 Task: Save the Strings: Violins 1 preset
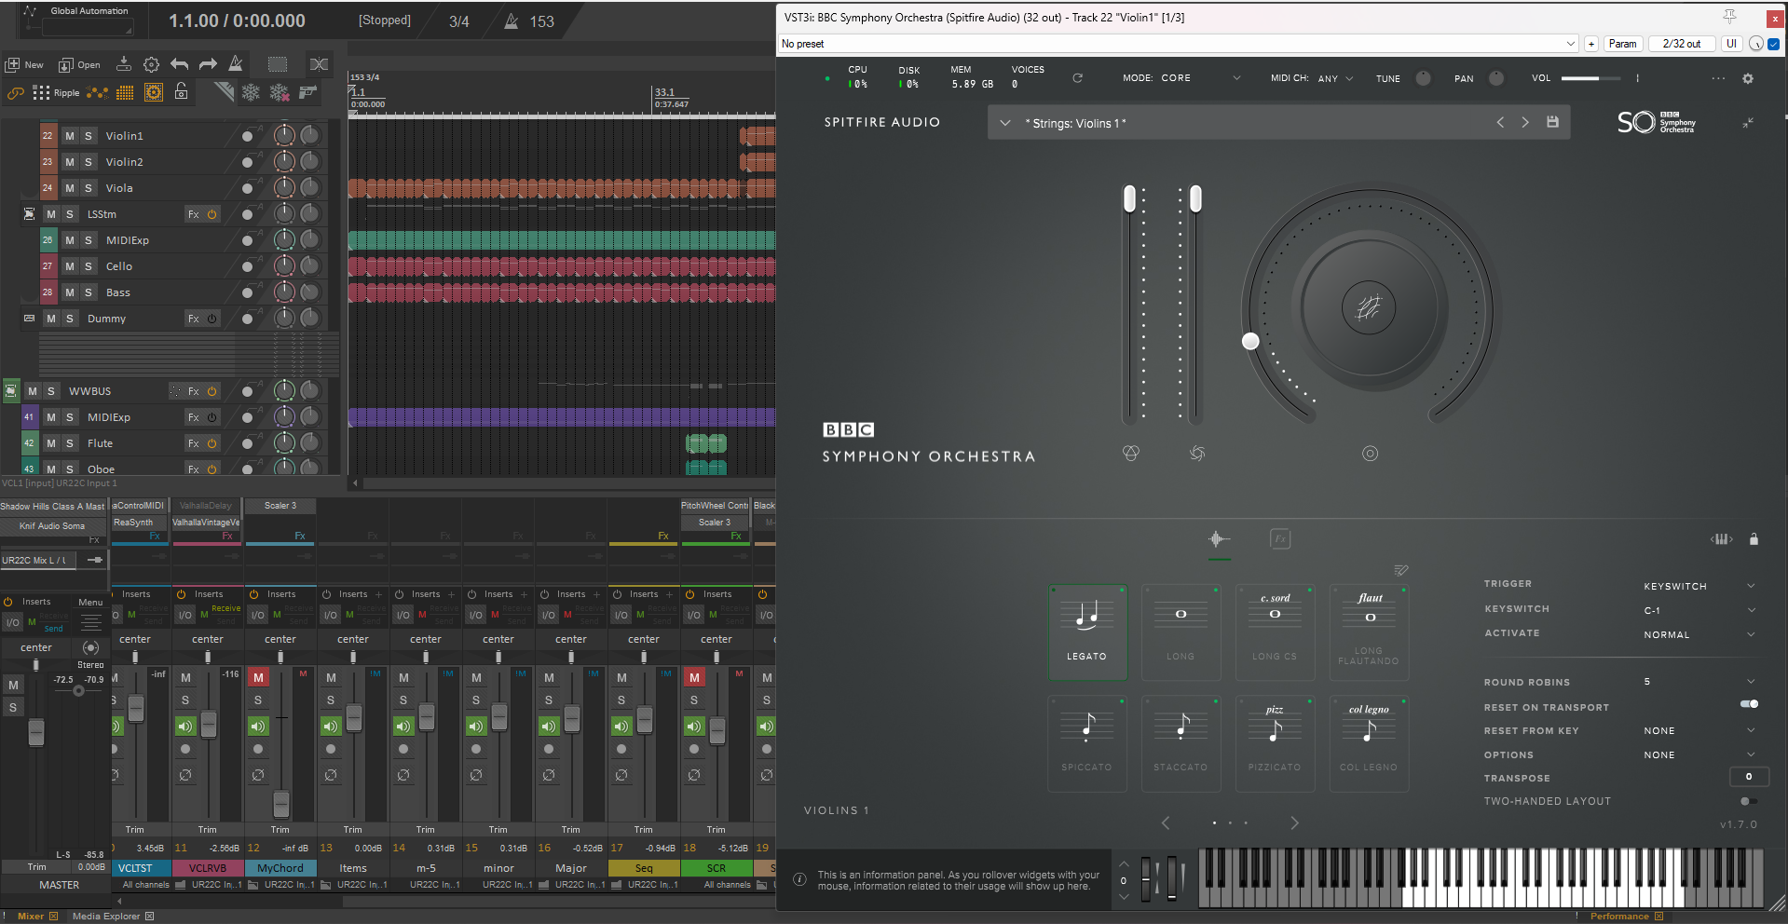point(1552,122)
